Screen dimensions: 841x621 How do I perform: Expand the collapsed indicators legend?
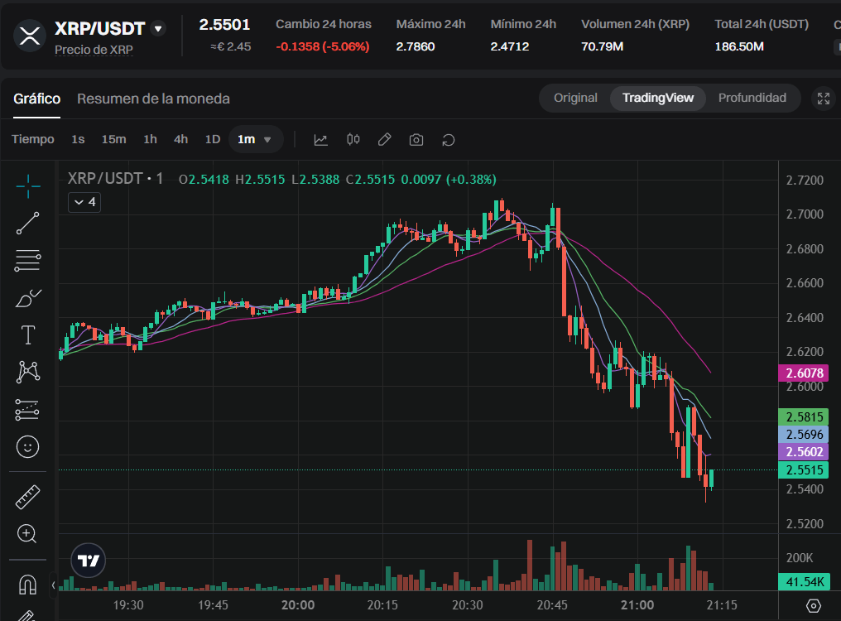[84, 202]
